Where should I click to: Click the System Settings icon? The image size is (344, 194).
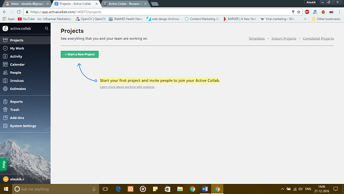point(5,126)
